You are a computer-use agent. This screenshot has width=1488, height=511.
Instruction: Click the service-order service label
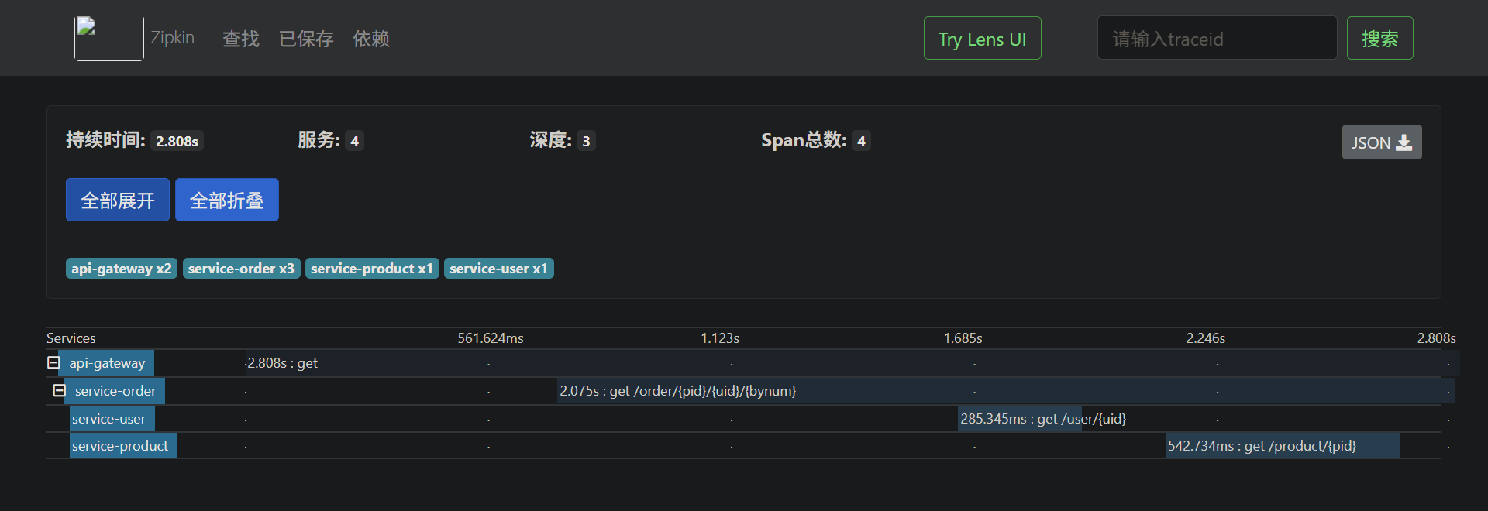click(115, 391)
